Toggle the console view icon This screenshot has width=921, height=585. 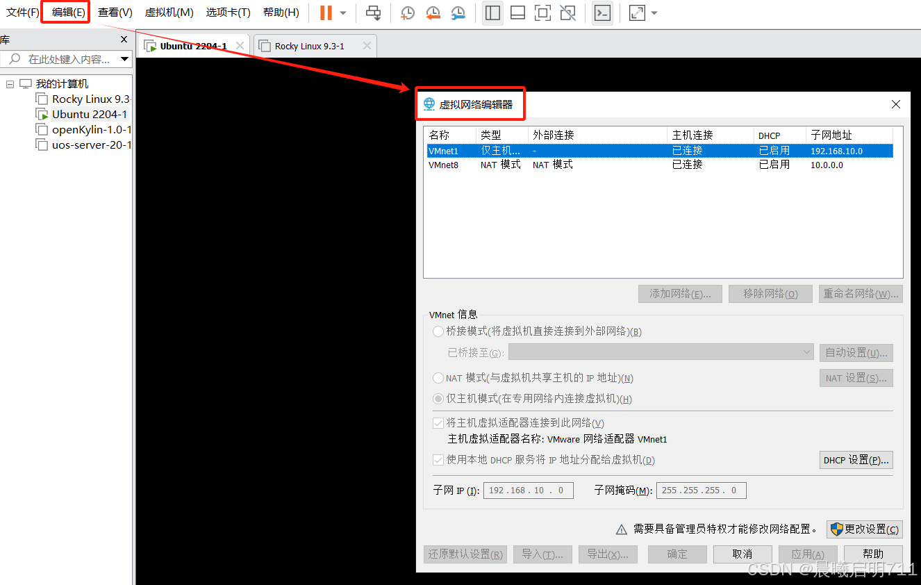602,13
